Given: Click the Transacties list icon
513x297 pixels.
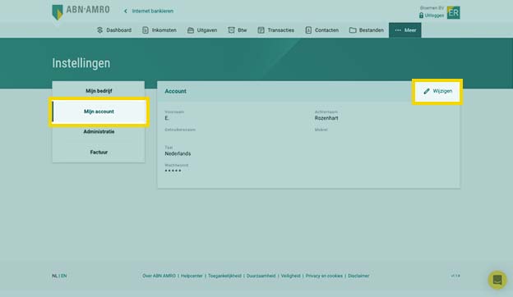Looking at the screenshot, I should click(x=261, y=30).
